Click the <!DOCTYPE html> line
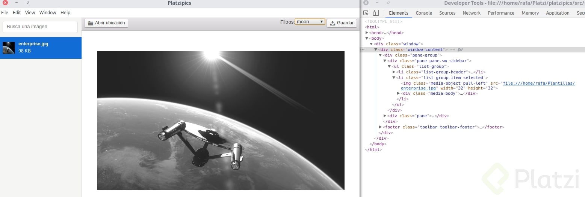The image size is (585, 197). 383,21
